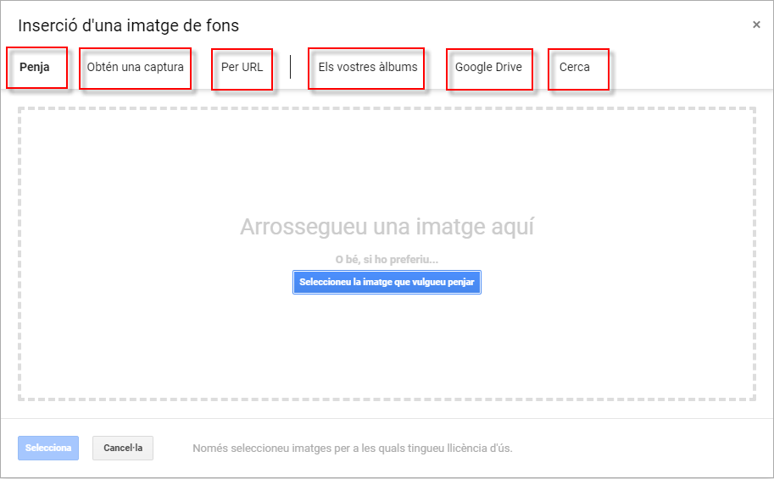
Task: Click the Cancel·la button
Action: pos(123,448)
